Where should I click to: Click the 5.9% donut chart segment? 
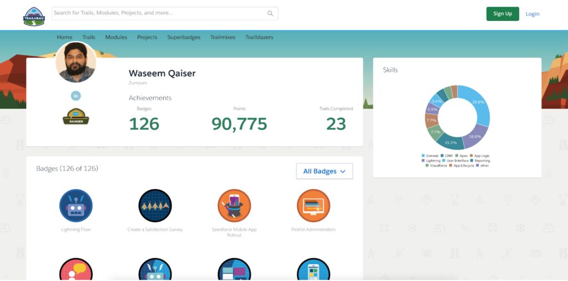tap(432, 109)
